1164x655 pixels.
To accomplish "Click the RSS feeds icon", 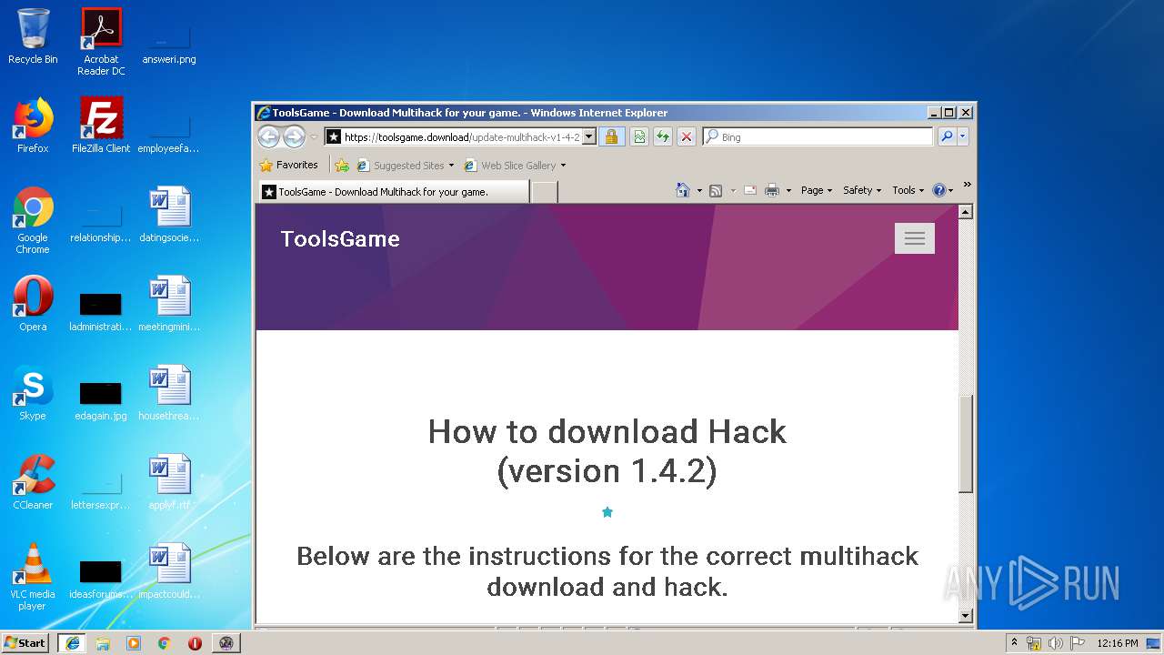I will coord(716,190).
